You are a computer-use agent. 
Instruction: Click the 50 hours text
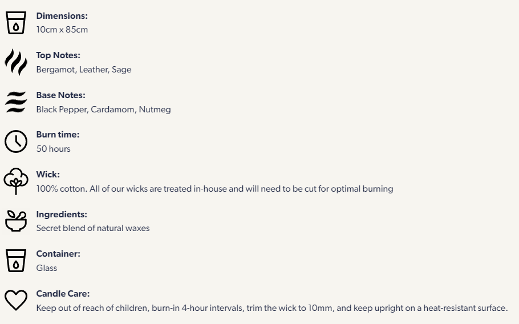[53, 149]
